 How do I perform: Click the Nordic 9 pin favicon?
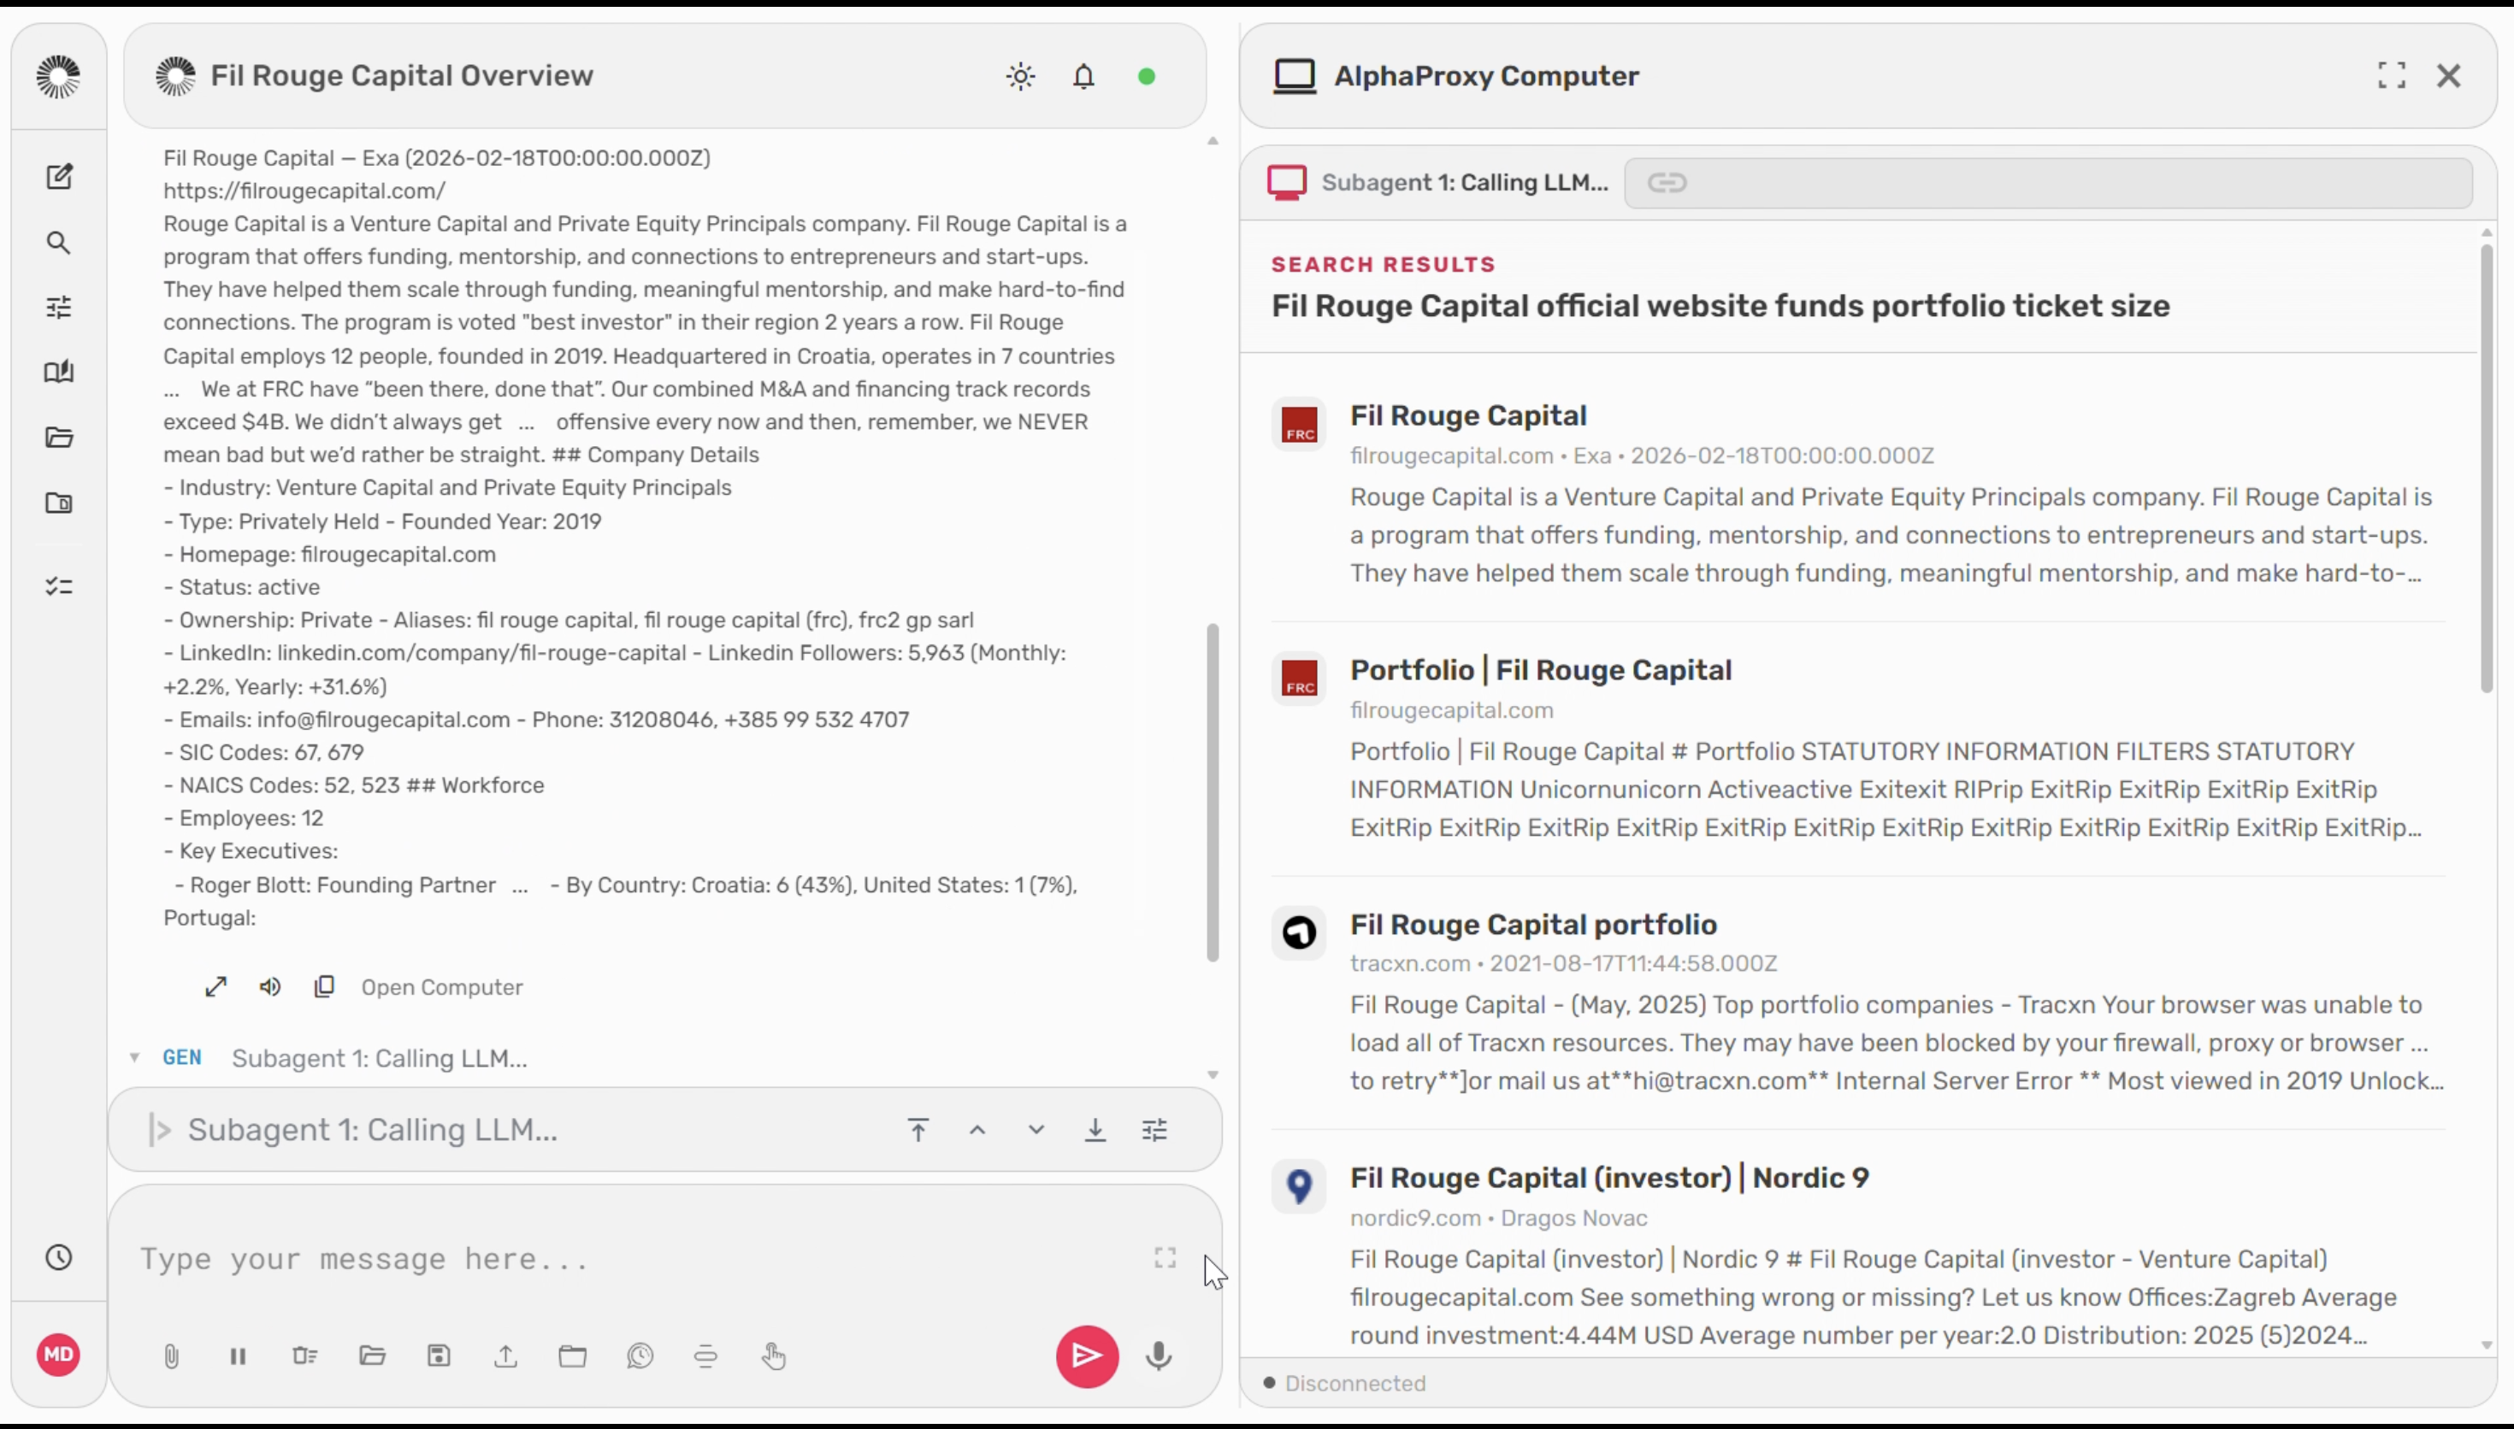point(1299,1186)
